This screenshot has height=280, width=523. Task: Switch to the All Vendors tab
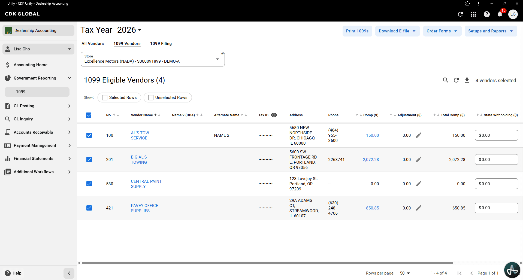click(x=93, y=44)
